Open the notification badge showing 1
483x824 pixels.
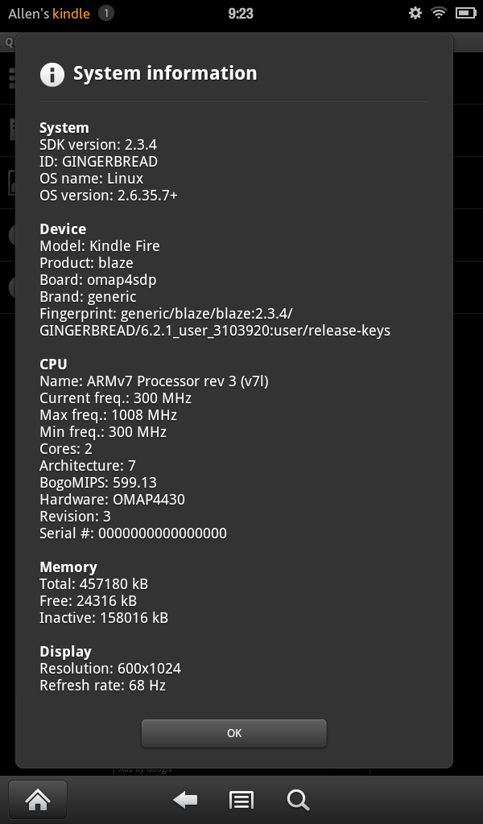click(105, 13)
